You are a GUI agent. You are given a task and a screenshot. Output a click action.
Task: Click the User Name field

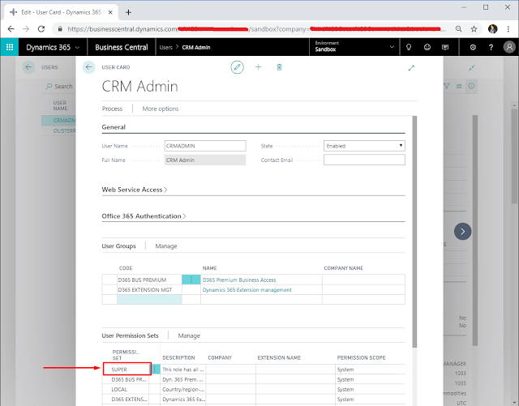[x=205, y=146]
